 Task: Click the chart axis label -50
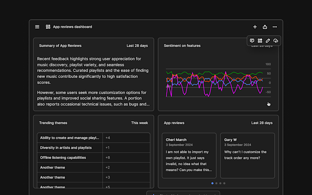(268, 92)
